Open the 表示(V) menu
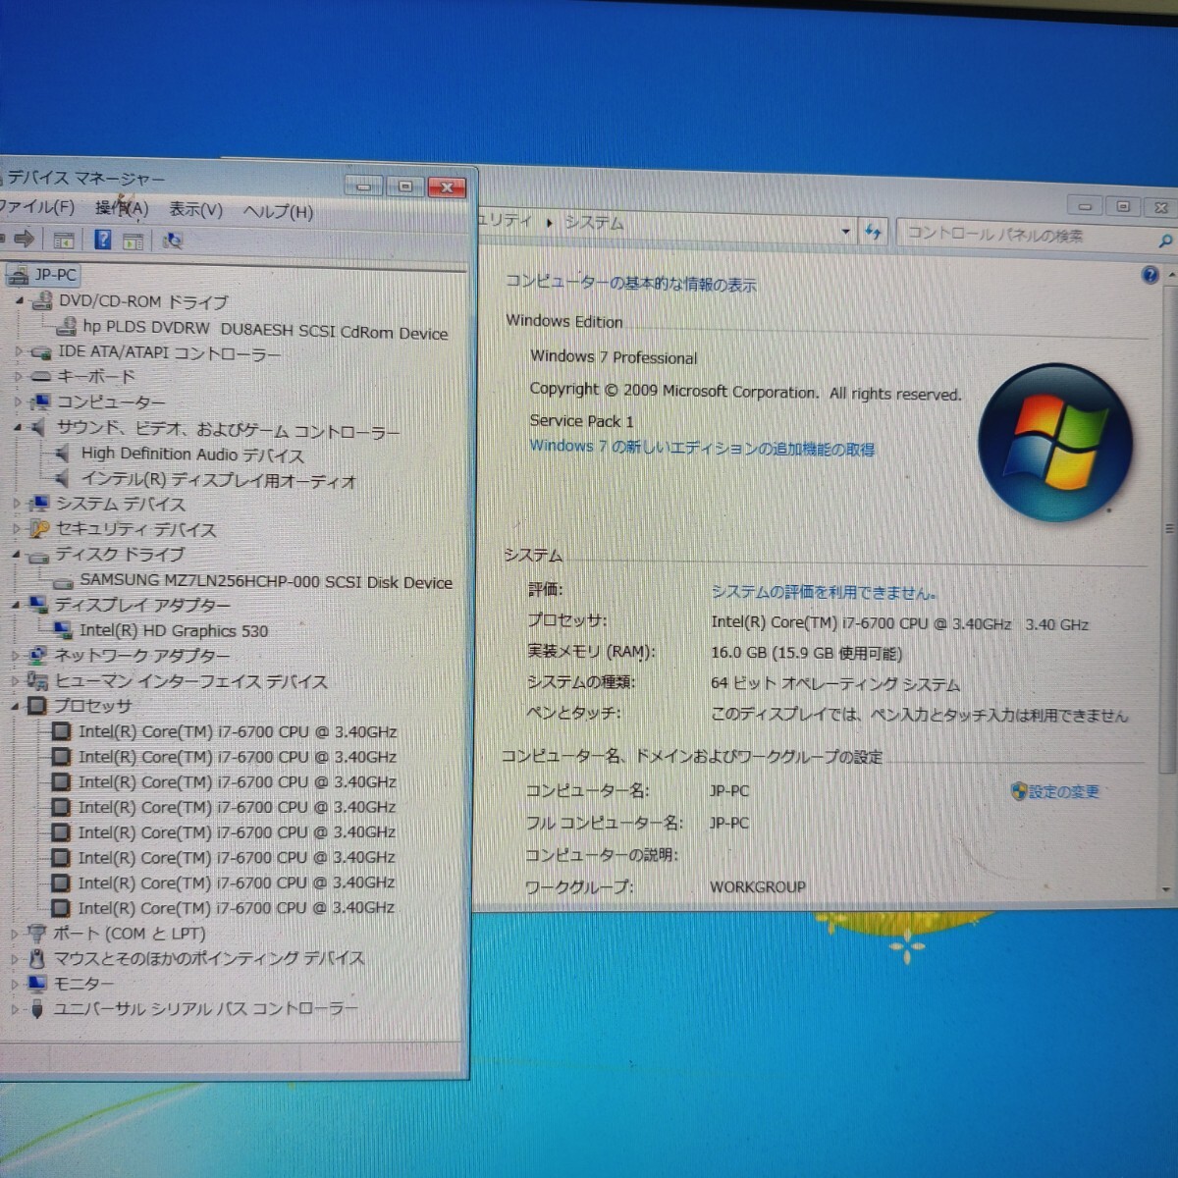This screenshot has height=1178, width=1178. (195, 209)
